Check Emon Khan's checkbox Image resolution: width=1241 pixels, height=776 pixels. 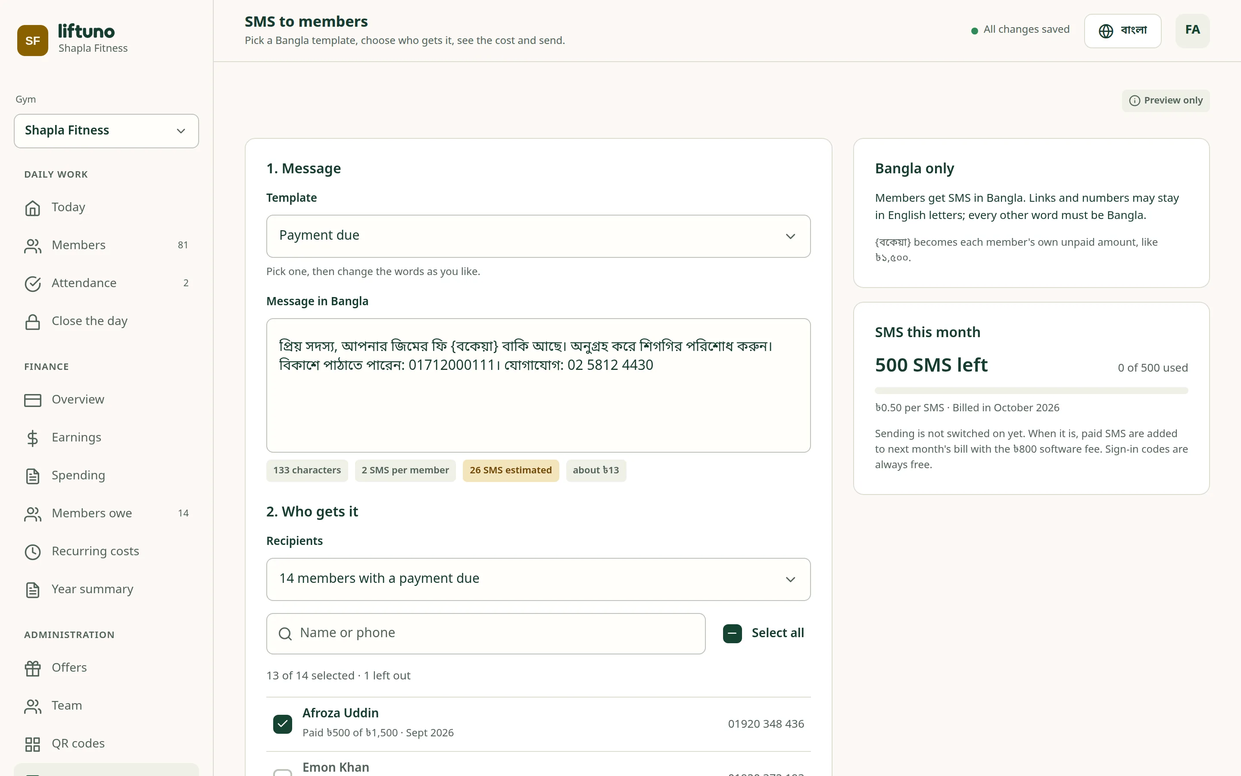(x=283, y=773)
